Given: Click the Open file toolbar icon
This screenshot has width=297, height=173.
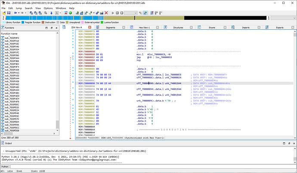Looking at the screenshot, I should click(x=4, y=13).
